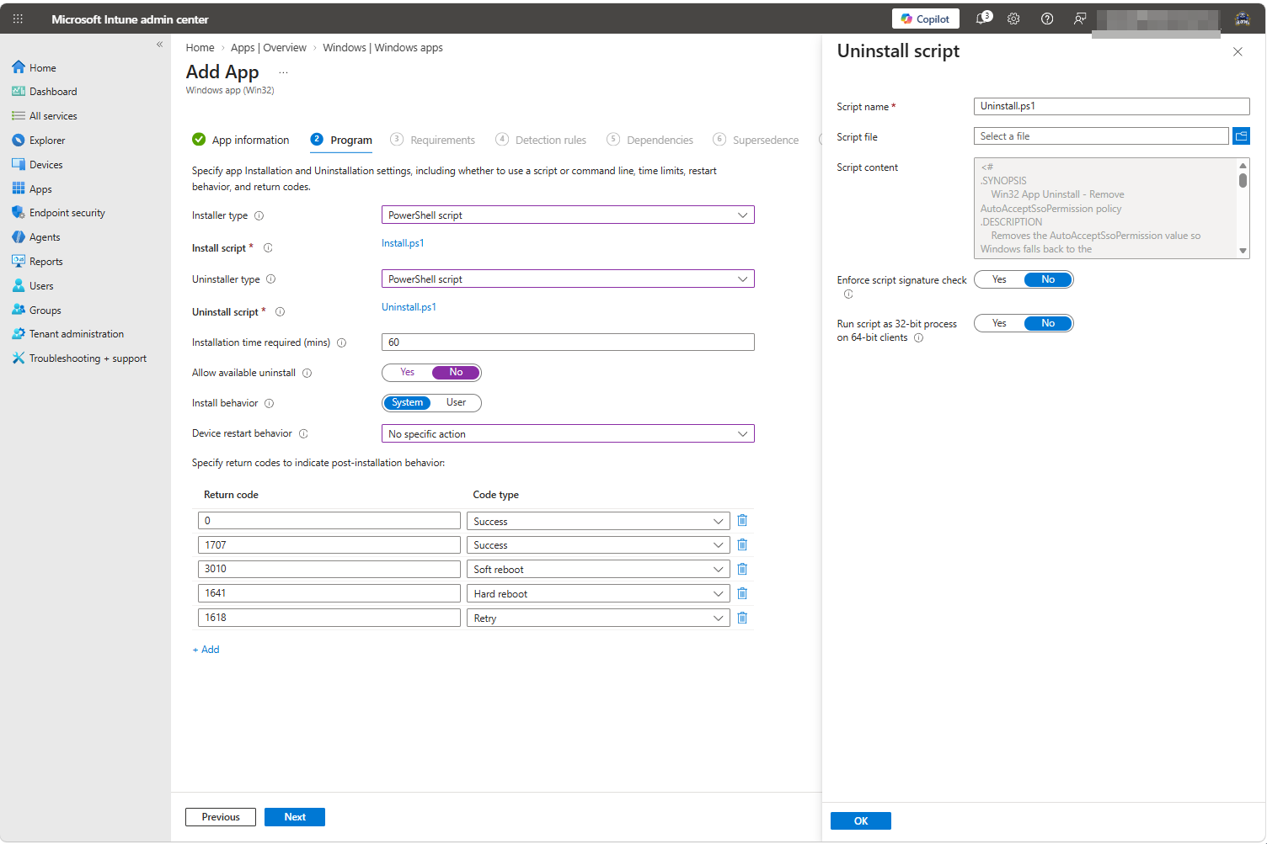Collapse the left navigation menu
The height and width of the screenshot is (844, 1267).
pos(159,45)
